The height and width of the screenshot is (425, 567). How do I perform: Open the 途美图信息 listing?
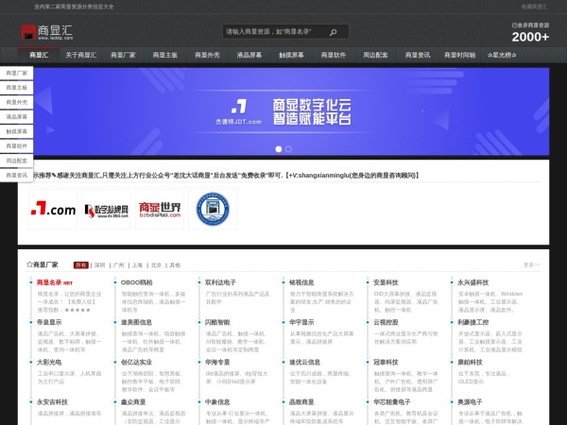coord(136,322)
